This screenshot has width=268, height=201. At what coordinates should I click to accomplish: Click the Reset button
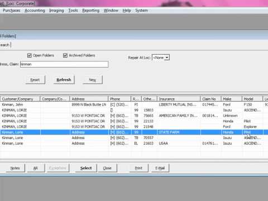pos(35,80)
